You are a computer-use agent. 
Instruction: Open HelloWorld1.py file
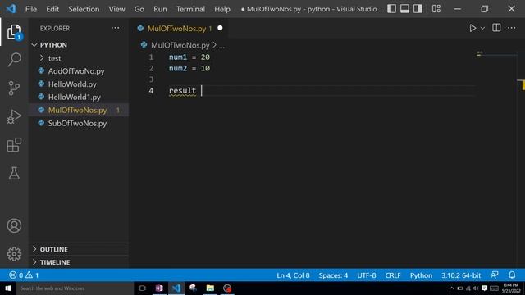click(79, 97)
